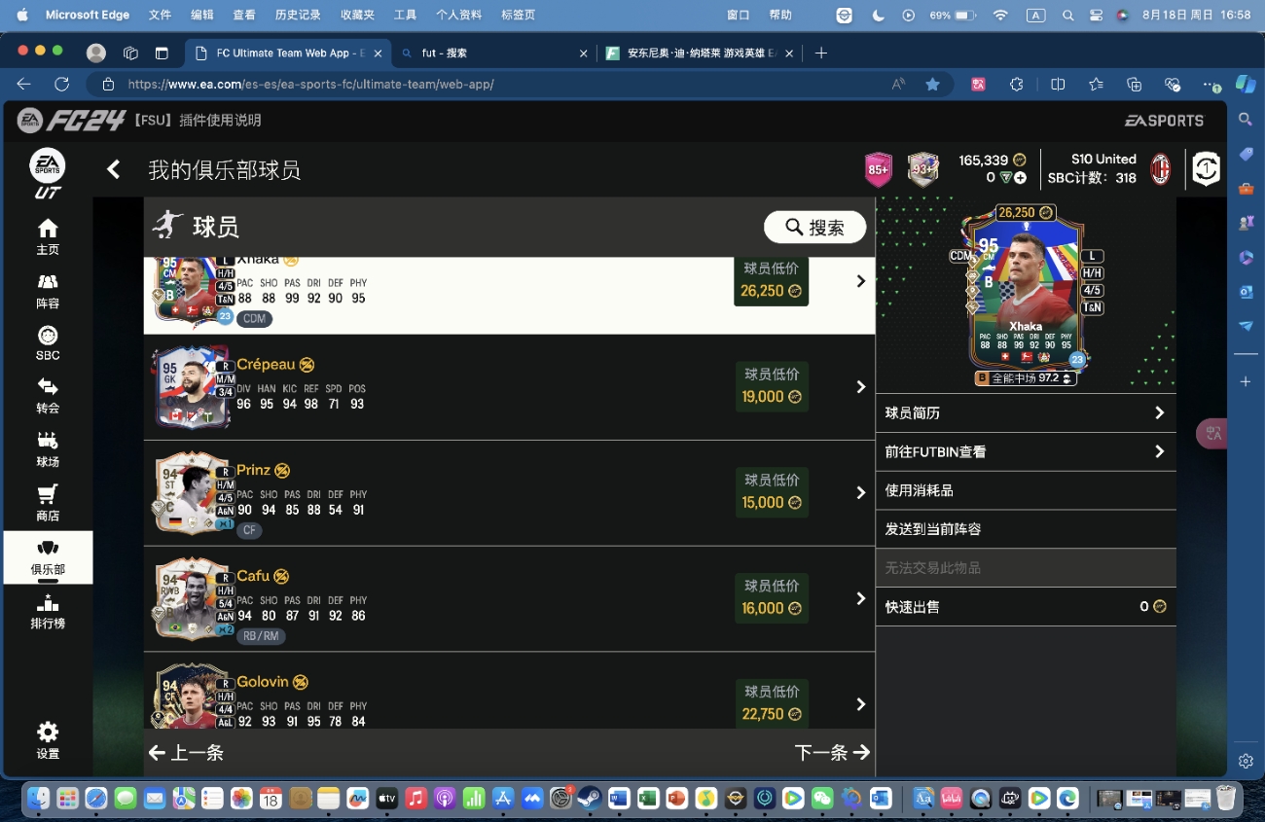Open a new browser tab
1265x822 pixels.
[x=820, y=54]
